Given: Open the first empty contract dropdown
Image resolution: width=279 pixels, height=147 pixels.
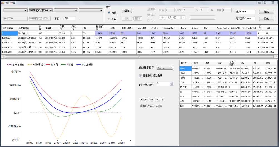Looking at the screenshot, I should tap(15, 11).
